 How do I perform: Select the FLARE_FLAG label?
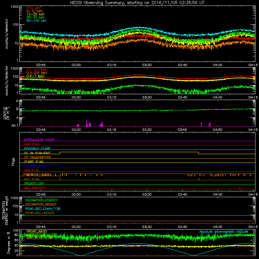(34, 162)
